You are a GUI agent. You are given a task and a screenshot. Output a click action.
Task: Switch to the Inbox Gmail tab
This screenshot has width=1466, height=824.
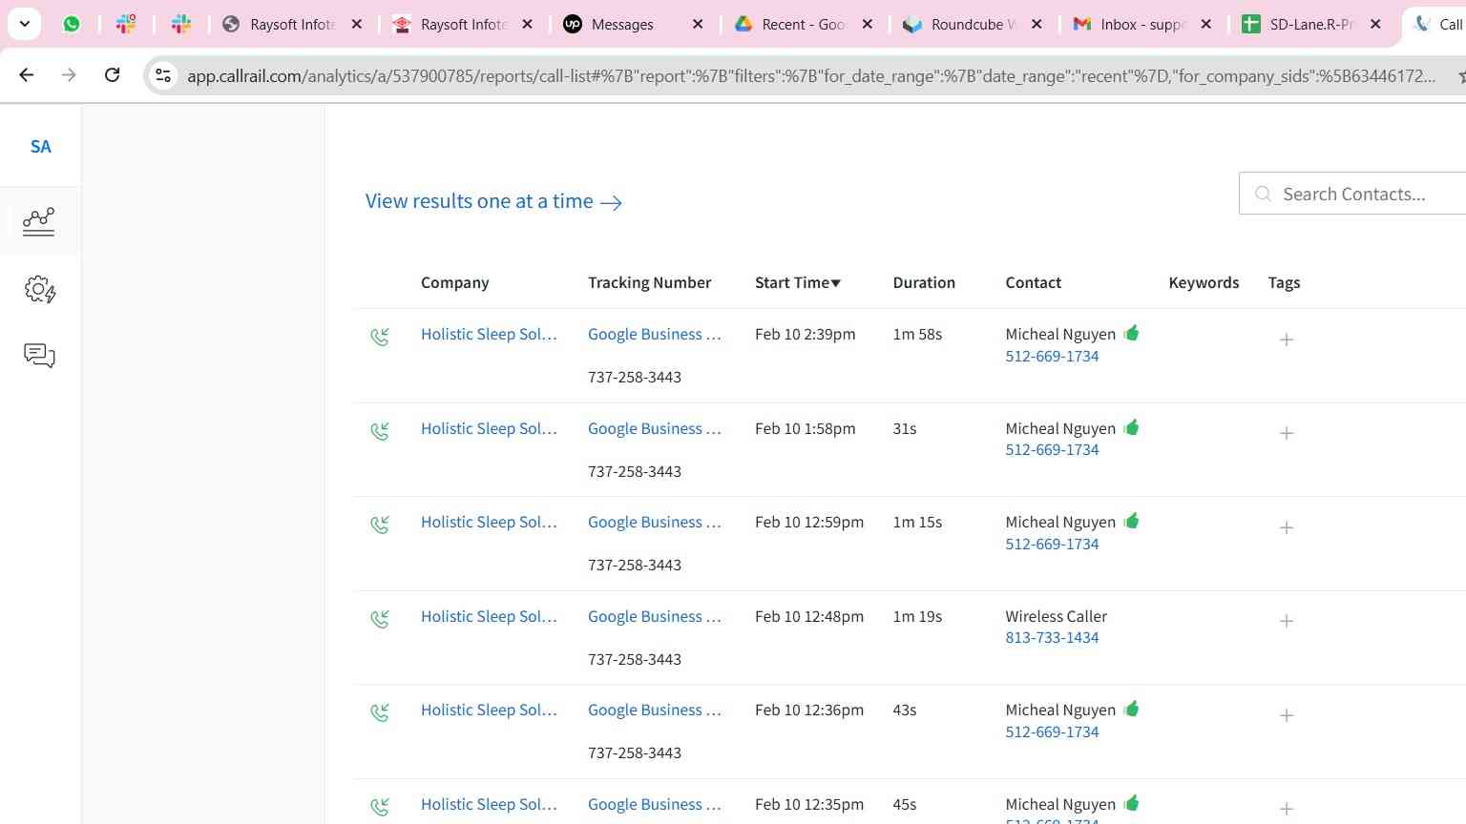[x=1141, y=24]
